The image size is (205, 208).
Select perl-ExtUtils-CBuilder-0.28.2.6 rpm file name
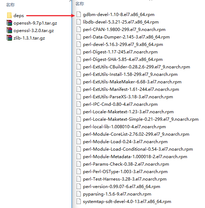click(x=137, y=67)
